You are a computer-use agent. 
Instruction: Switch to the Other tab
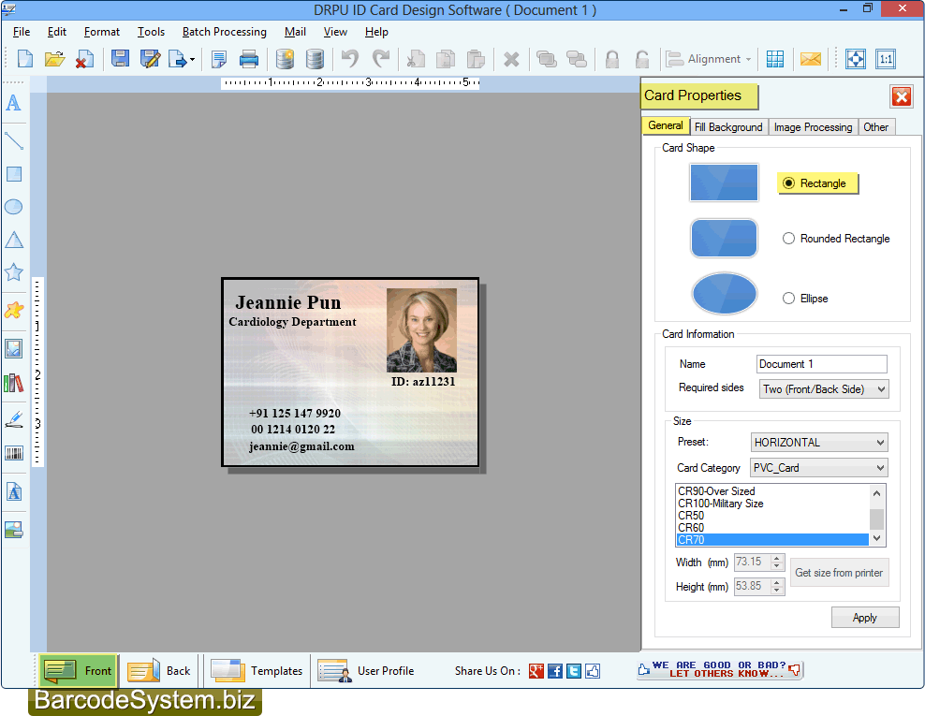(876, 127)
